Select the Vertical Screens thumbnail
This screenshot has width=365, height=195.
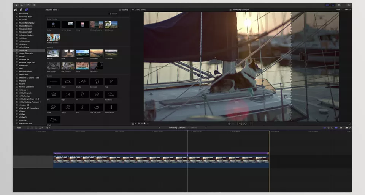53,38
